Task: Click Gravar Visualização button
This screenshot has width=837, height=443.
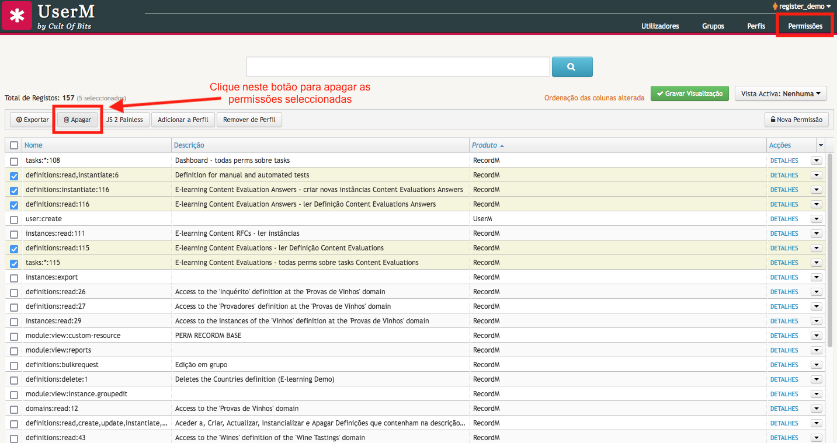Action: [x=689, y=93]
